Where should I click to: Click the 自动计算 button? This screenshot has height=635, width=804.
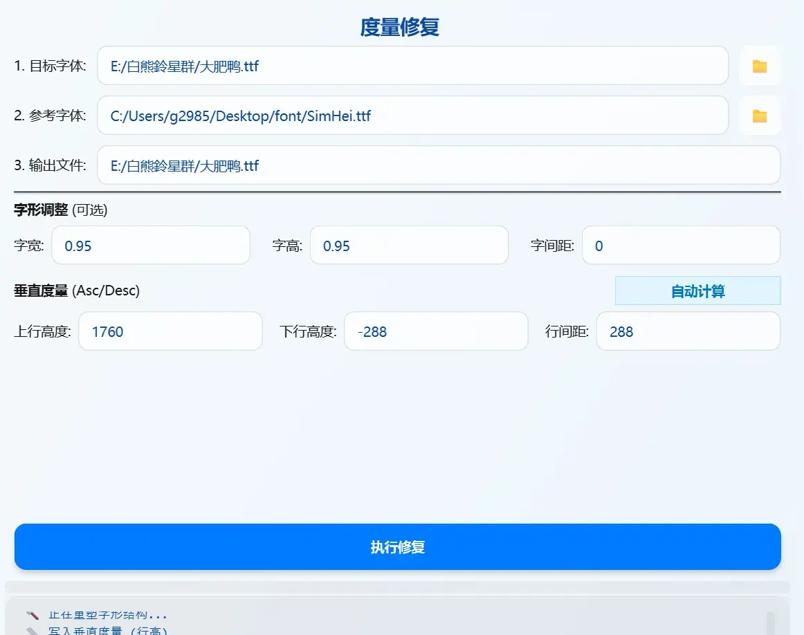[x=698, y=291]
